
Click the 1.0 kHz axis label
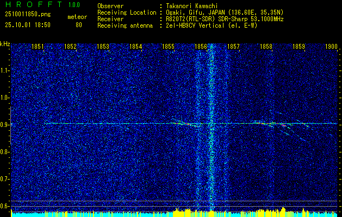click(5, 98)
